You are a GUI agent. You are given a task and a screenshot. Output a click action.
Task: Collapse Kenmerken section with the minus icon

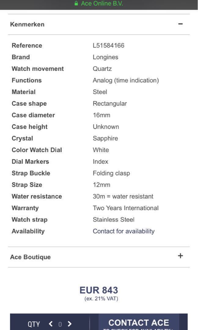pos(181,24)
